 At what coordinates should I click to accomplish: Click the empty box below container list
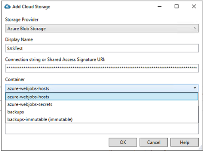(x=102, y=128)
